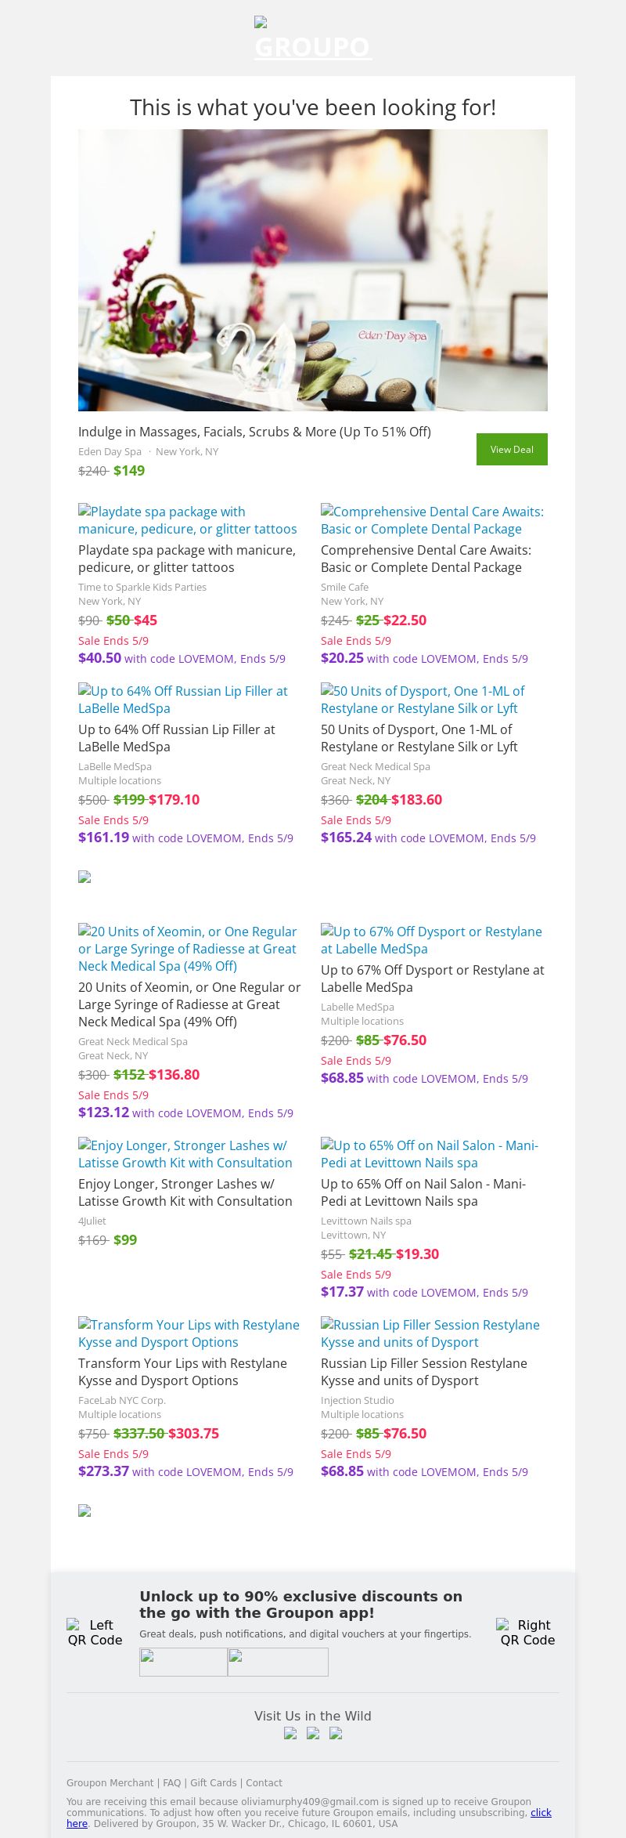
Task: Click the Left QR Code image
Action: (95, 1633)
